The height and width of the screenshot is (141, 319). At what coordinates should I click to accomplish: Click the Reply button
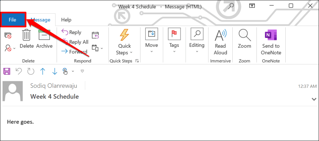(x=71, y=32)
